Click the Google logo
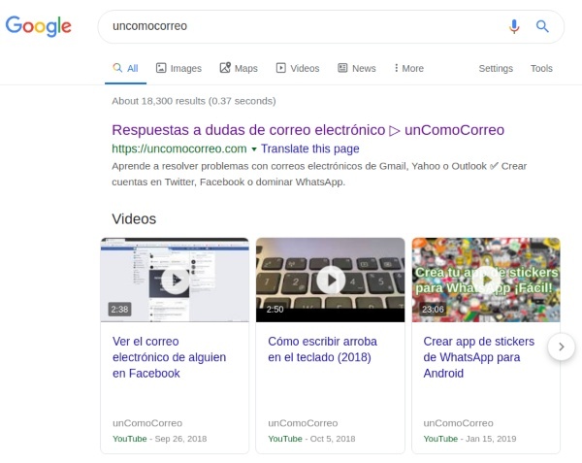Viewport: 582px width, 463px height. pos(38,26)
